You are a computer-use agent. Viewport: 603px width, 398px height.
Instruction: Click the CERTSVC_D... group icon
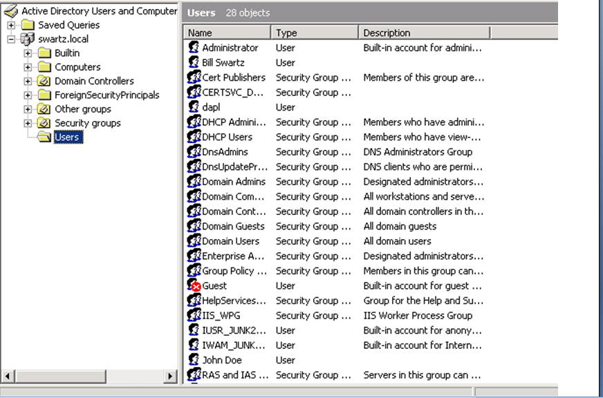(x=194, y=92)
